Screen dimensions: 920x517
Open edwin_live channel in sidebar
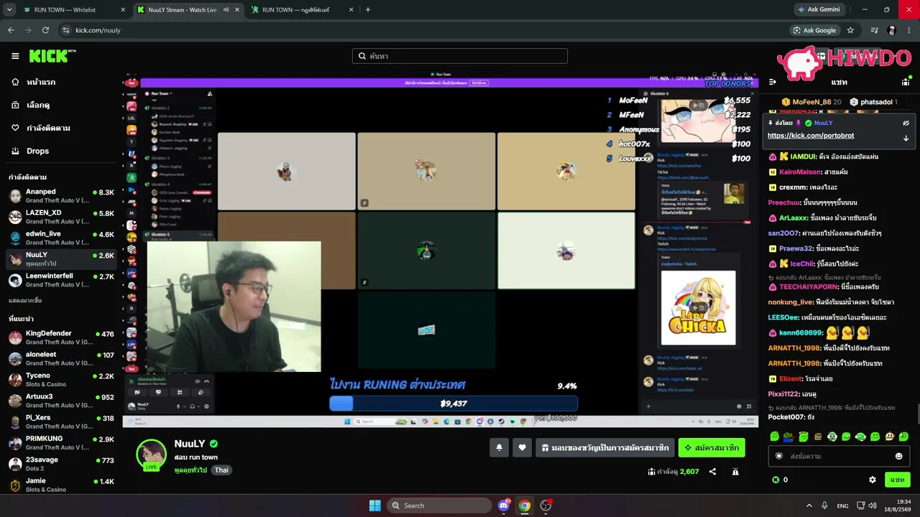pyautogui.click(x=62, y=238)
